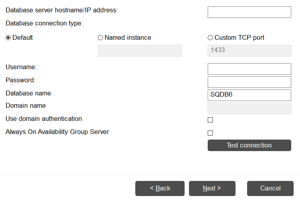Enable the Use domain authentication checkbox

pyautogui.click(x=210, y=120)
